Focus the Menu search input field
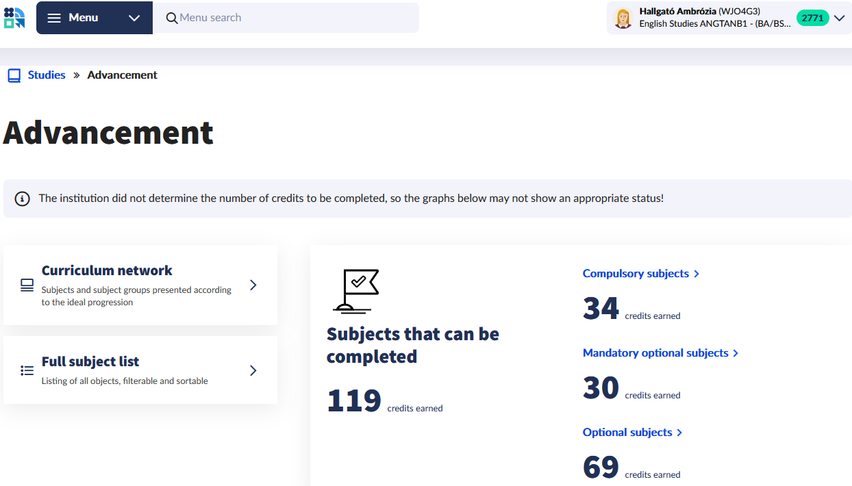 [x=295, y=18]
